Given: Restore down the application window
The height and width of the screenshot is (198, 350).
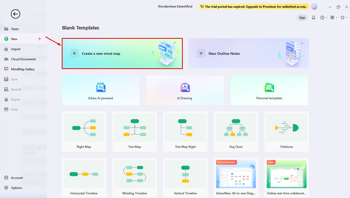Looking at the screenshot, I should pos(338,7).
